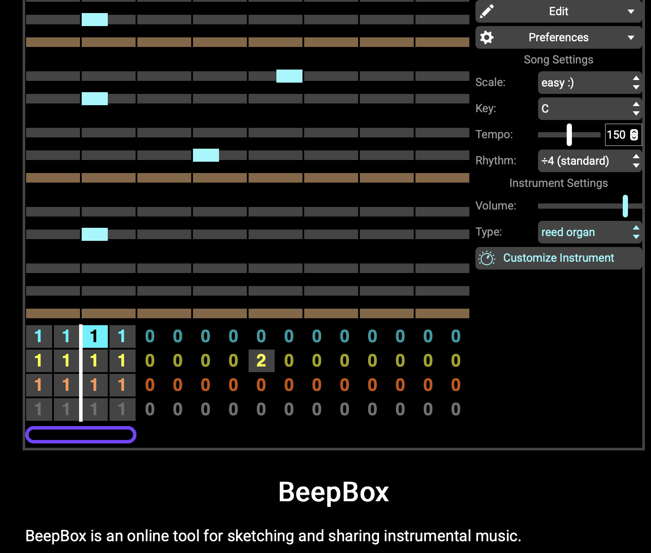
Task: Select first cyan pattern 1 in top channel row
Action: pyautogui.click(x=39, y=336)
